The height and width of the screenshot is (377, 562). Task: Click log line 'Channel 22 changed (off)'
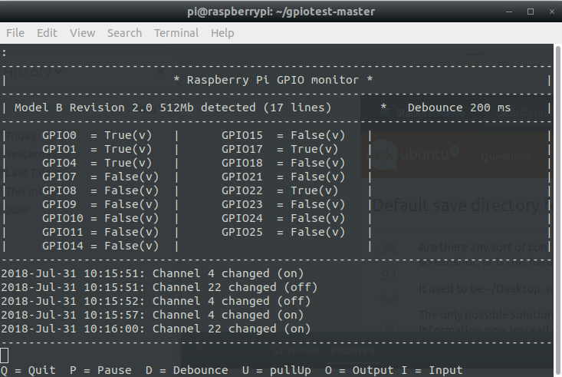click(x=159, y=287)
